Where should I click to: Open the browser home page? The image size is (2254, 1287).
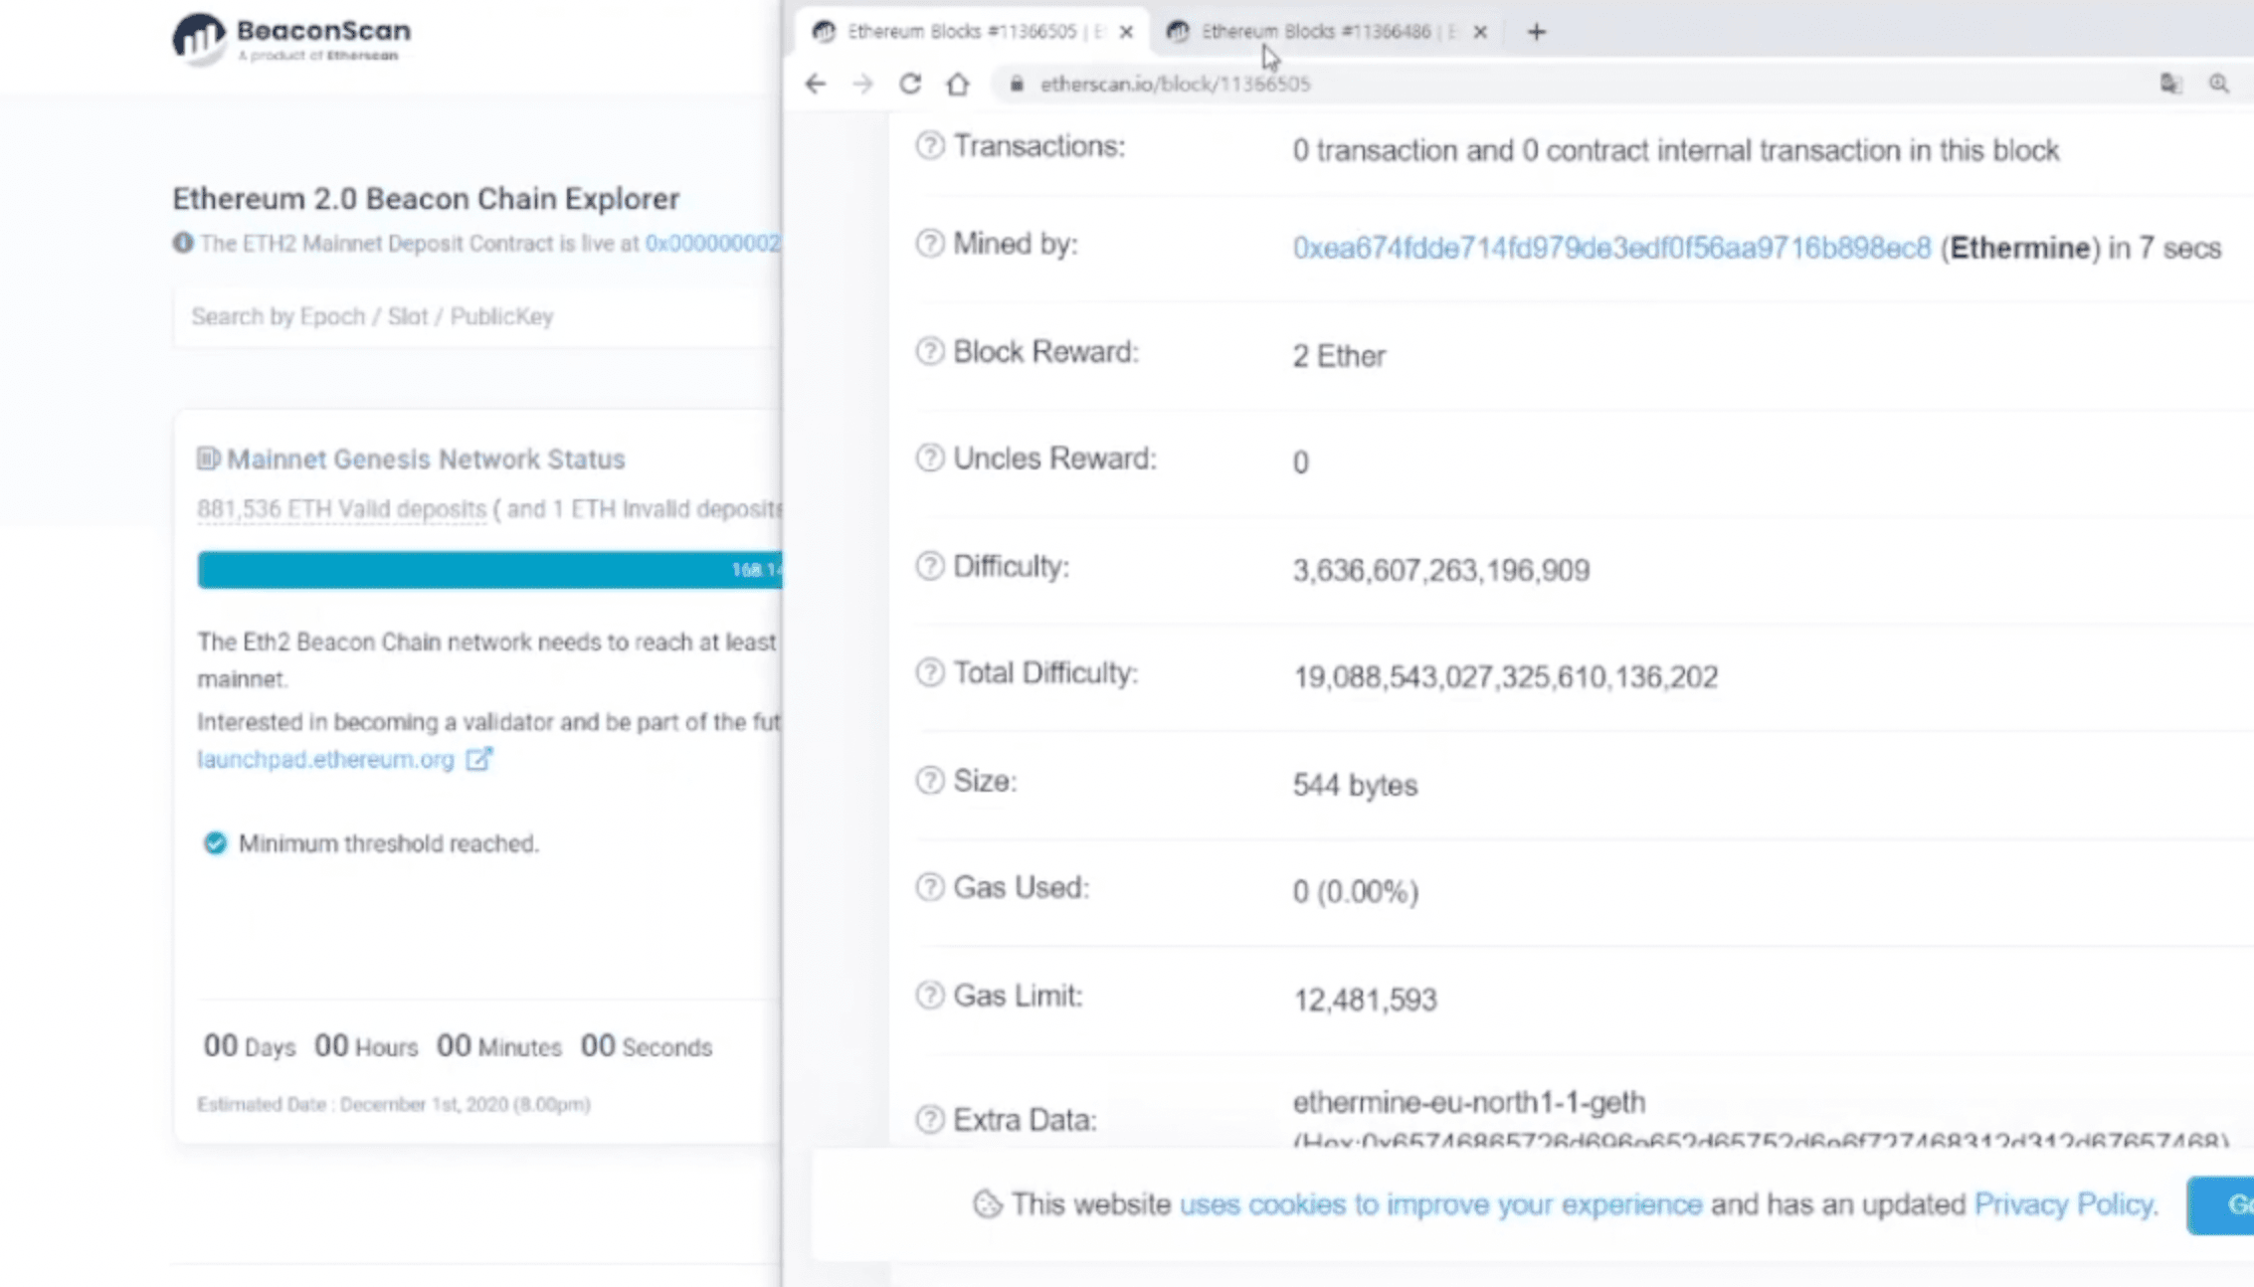tap(958, 85)
